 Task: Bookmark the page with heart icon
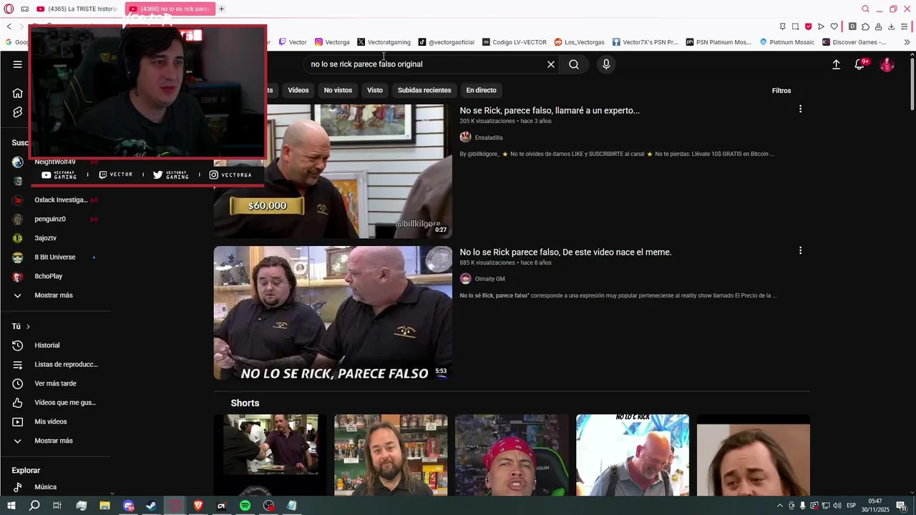(x=834, y=26)
